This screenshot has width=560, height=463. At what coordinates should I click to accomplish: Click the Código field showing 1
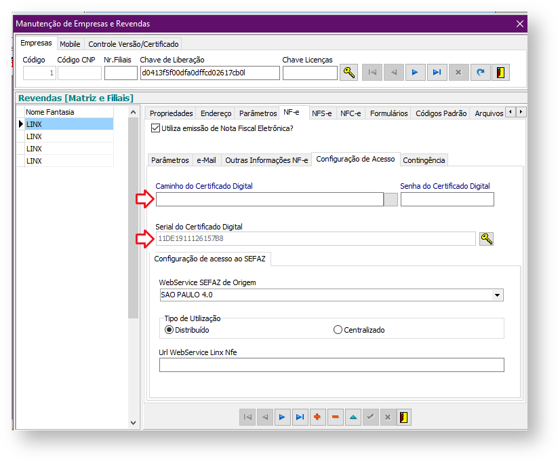click(x=39, y=73)
